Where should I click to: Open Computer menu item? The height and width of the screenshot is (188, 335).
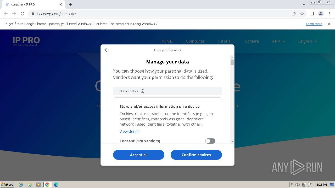(x=195, y=41)
